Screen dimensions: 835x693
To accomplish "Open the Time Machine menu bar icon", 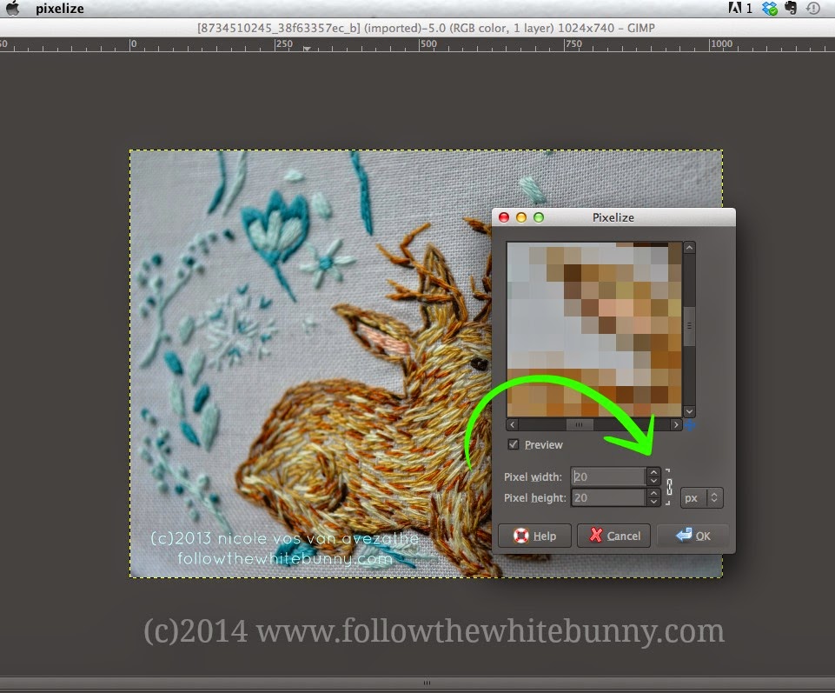I will tap(813, 8).
